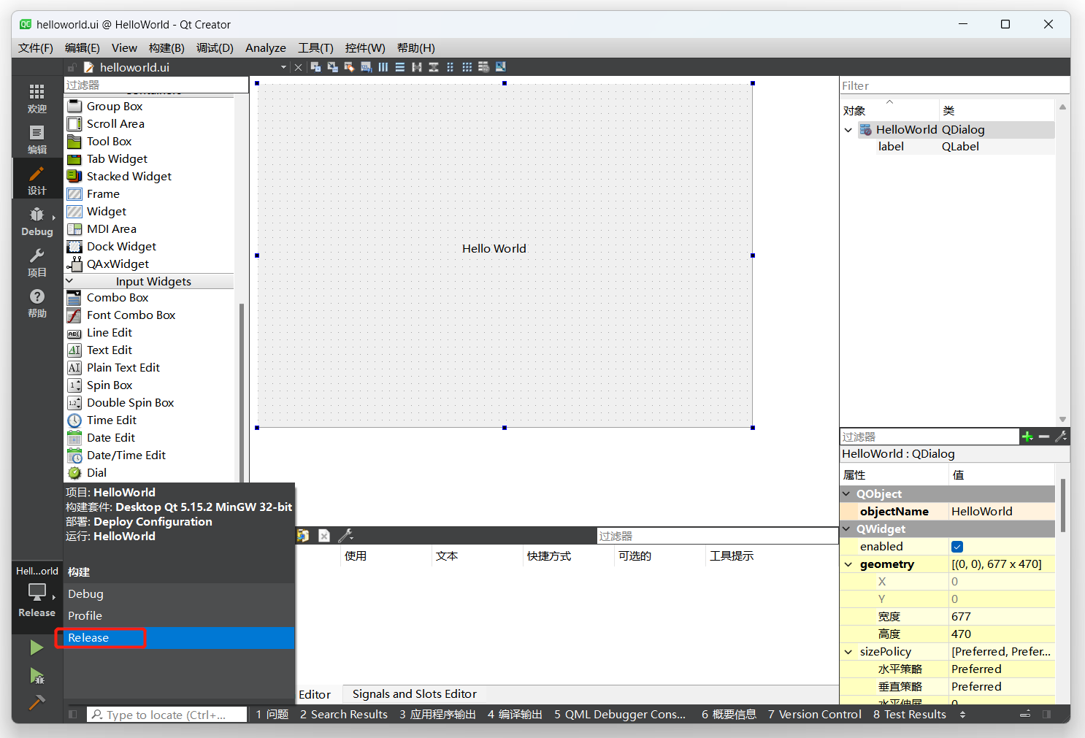
Task: Click the property editor vertical scrollbar
Action: point(1063,506)
